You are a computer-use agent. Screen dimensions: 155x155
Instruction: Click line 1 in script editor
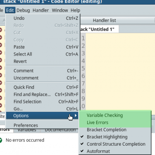point(120,38)
